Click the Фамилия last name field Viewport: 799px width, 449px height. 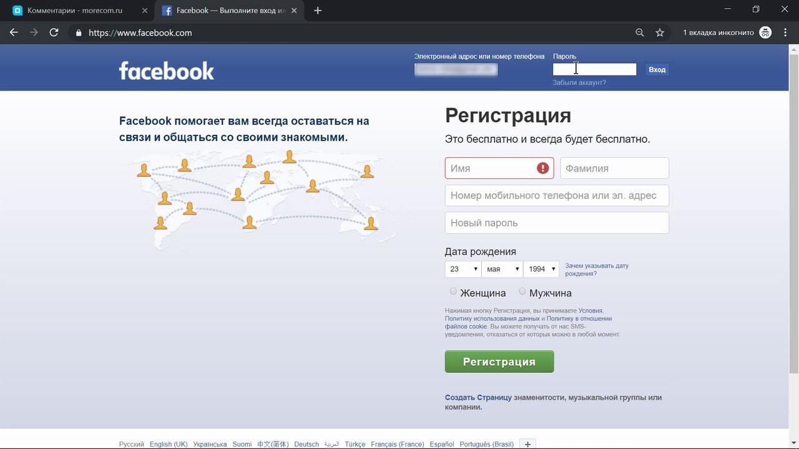[x=614, y=168]
